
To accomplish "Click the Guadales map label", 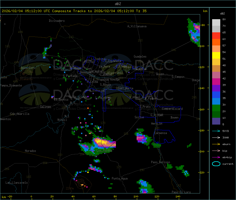I will [x=140, y=57].
